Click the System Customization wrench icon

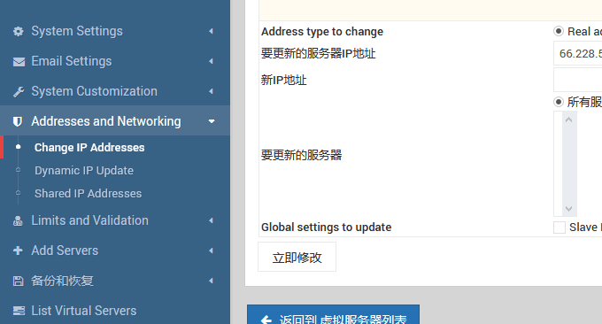point(18,92)
